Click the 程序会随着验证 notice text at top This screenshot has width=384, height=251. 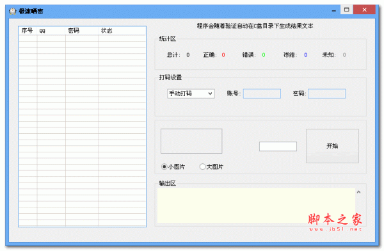pos(255,26)
